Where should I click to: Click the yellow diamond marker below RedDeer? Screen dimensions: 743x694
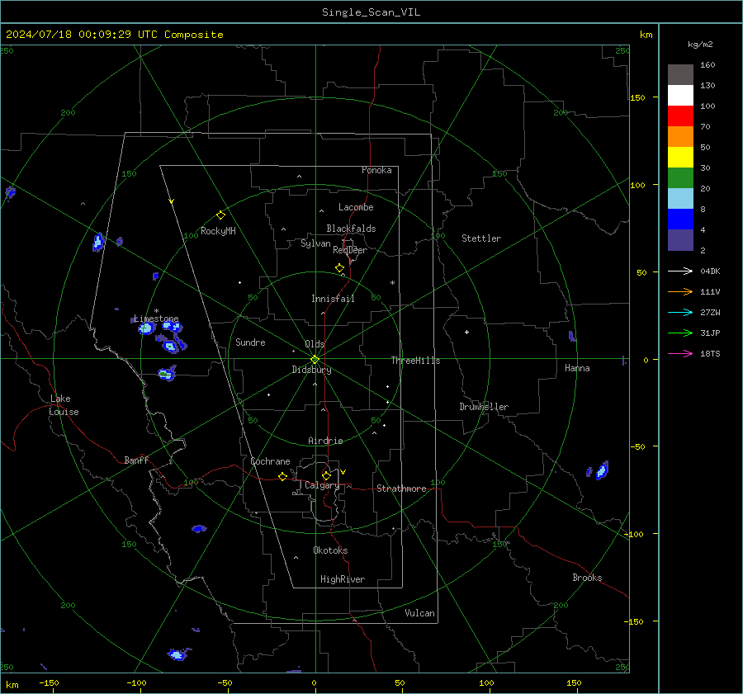click(x=339, y=268)
